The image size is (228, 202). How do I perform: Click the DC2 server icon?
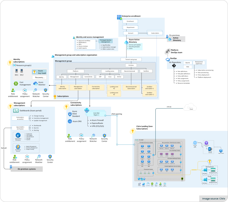[x=22, y=71]
